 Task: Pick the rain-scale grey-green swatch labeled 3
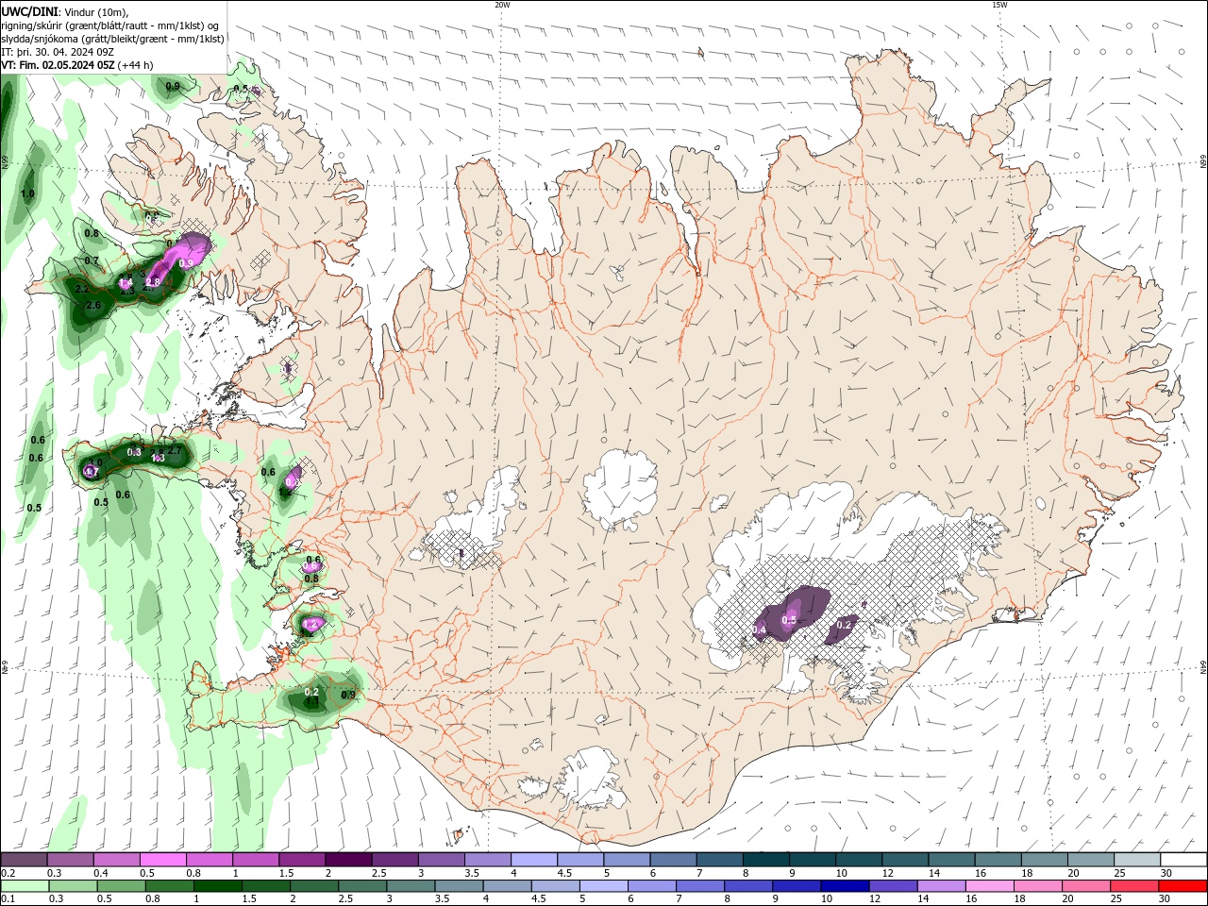411,886
